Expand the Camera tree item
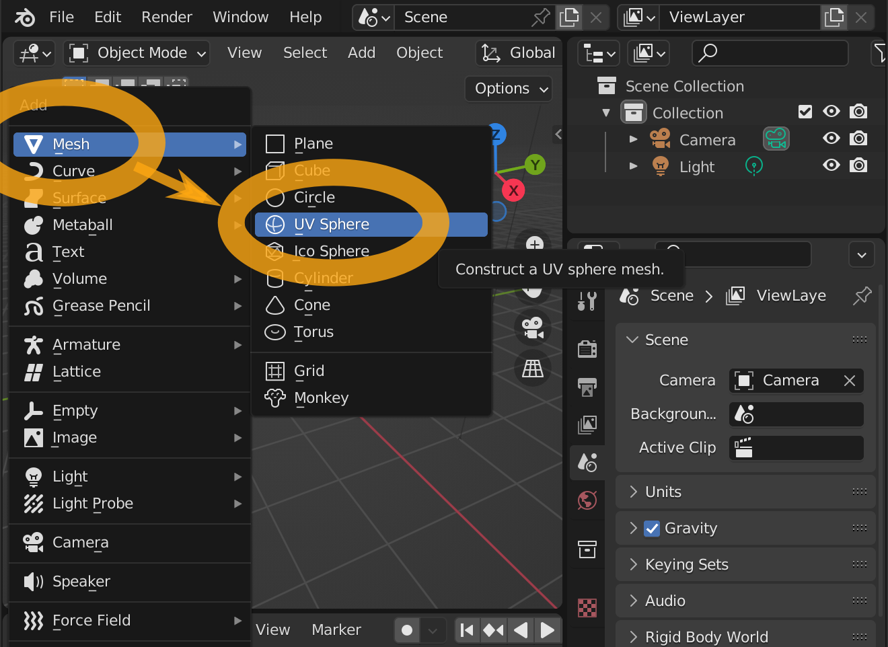The image size is (888, 647). (x=633, y=139)
